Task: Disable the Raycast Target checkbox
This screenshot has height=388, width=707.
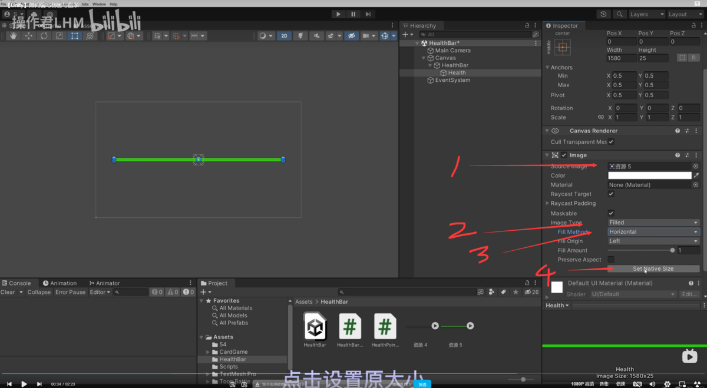Action: coord(611,194)
